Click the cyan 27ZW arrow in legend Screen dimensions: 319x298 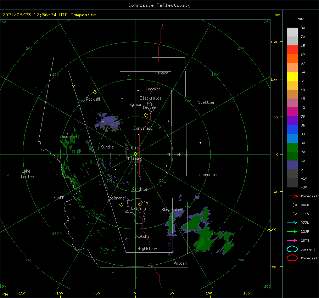[x=292, y=223]
